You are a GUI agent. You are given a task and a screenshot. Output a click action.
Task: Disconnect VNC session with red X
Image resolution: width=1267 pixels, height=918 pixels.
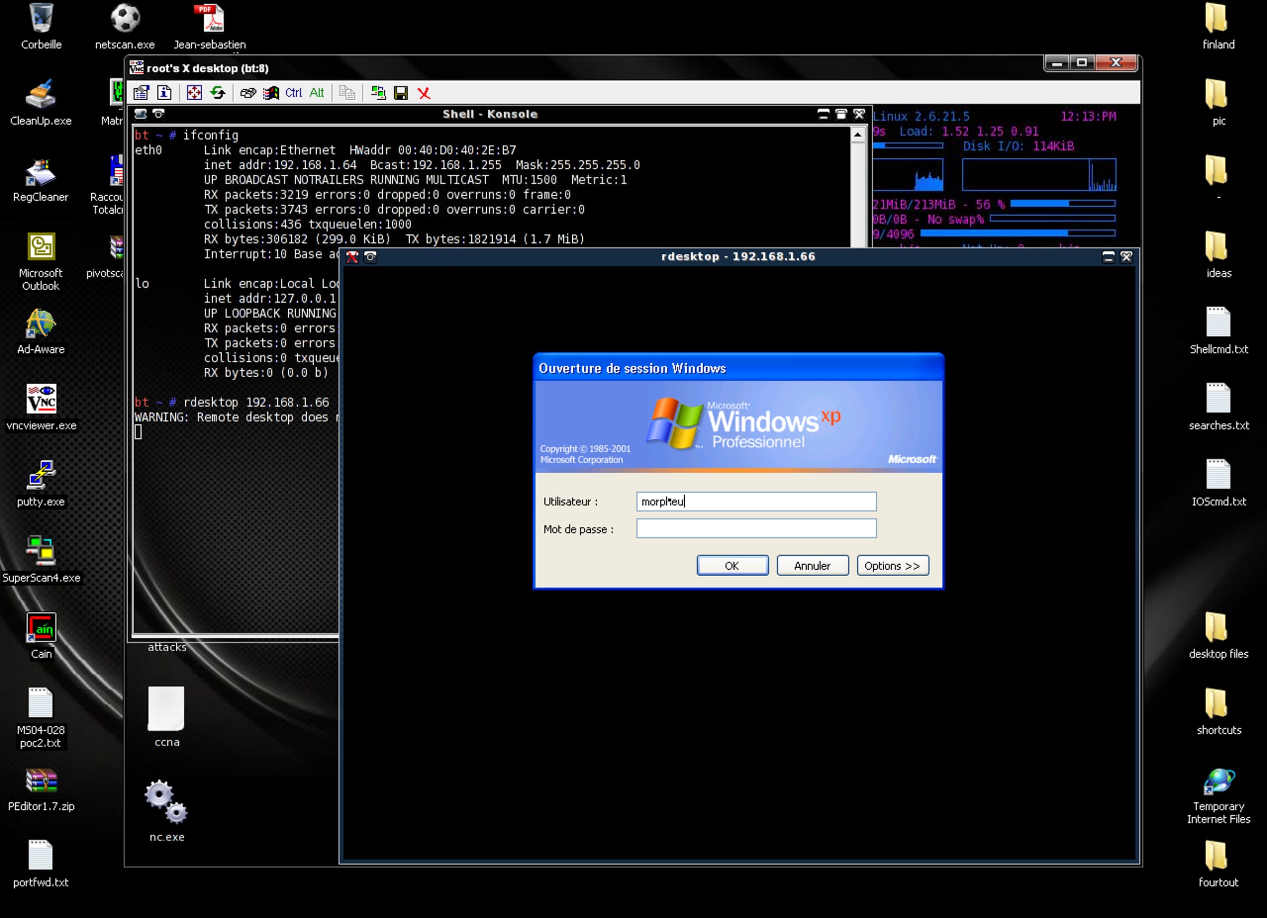pos(424,93)
